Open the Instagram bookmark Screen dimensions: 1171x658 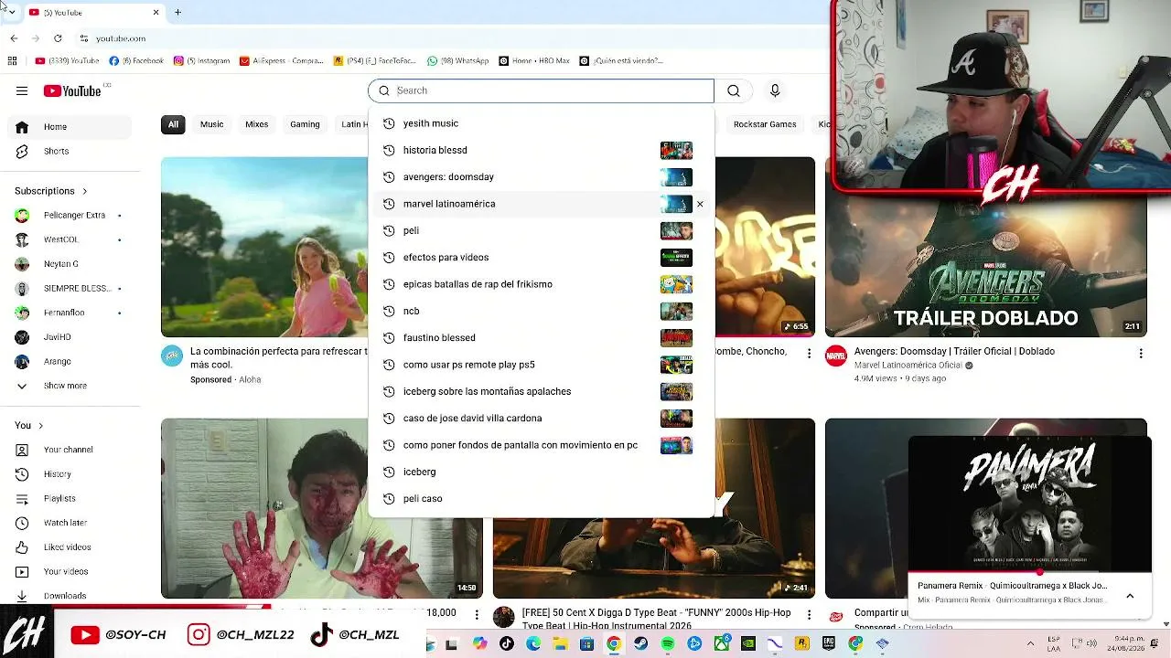[x=202, y=61]
